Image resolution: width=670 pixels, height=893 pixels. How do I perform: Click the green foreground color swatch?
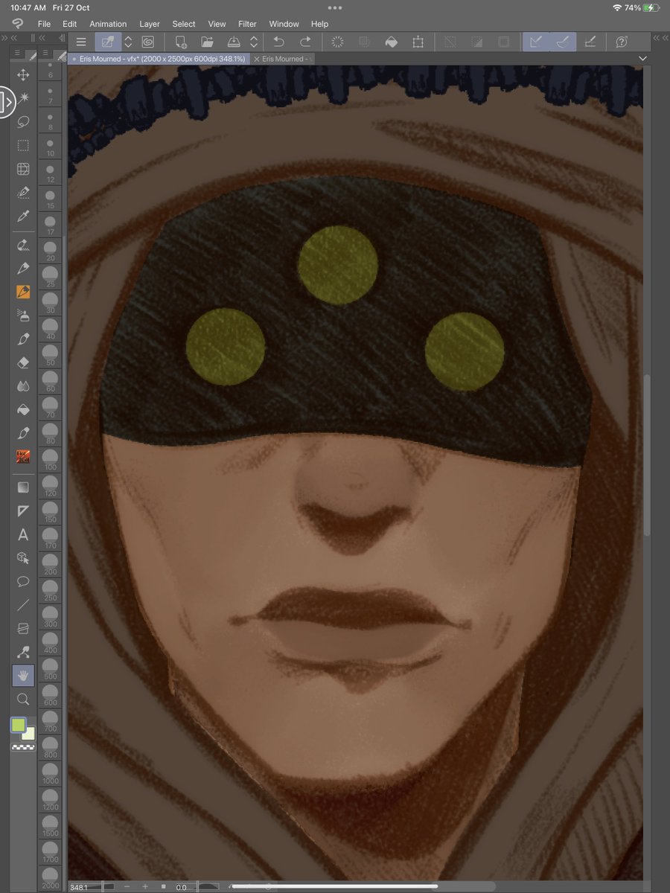coord(19,723)
